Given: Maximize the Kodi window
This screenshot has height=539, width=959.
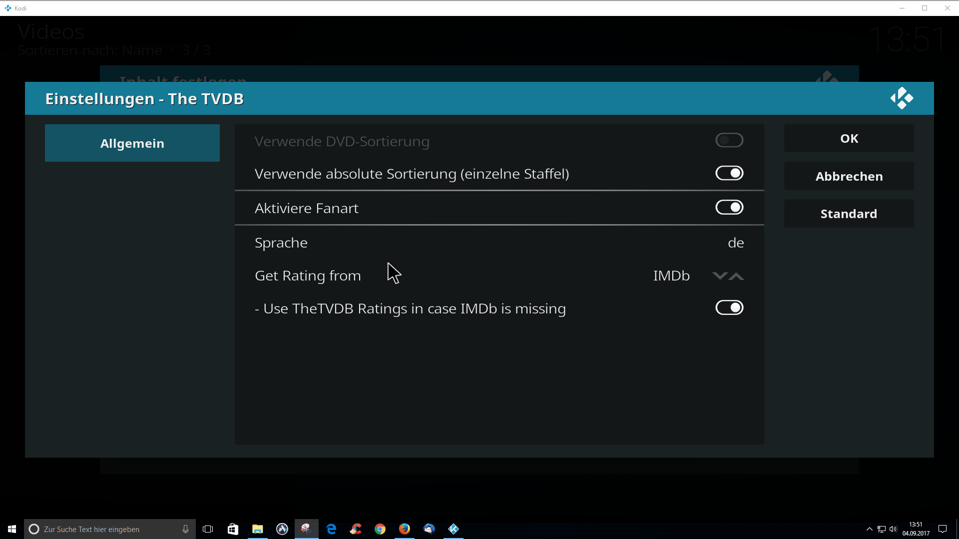Looking at the screenshot, I should 925,8.
